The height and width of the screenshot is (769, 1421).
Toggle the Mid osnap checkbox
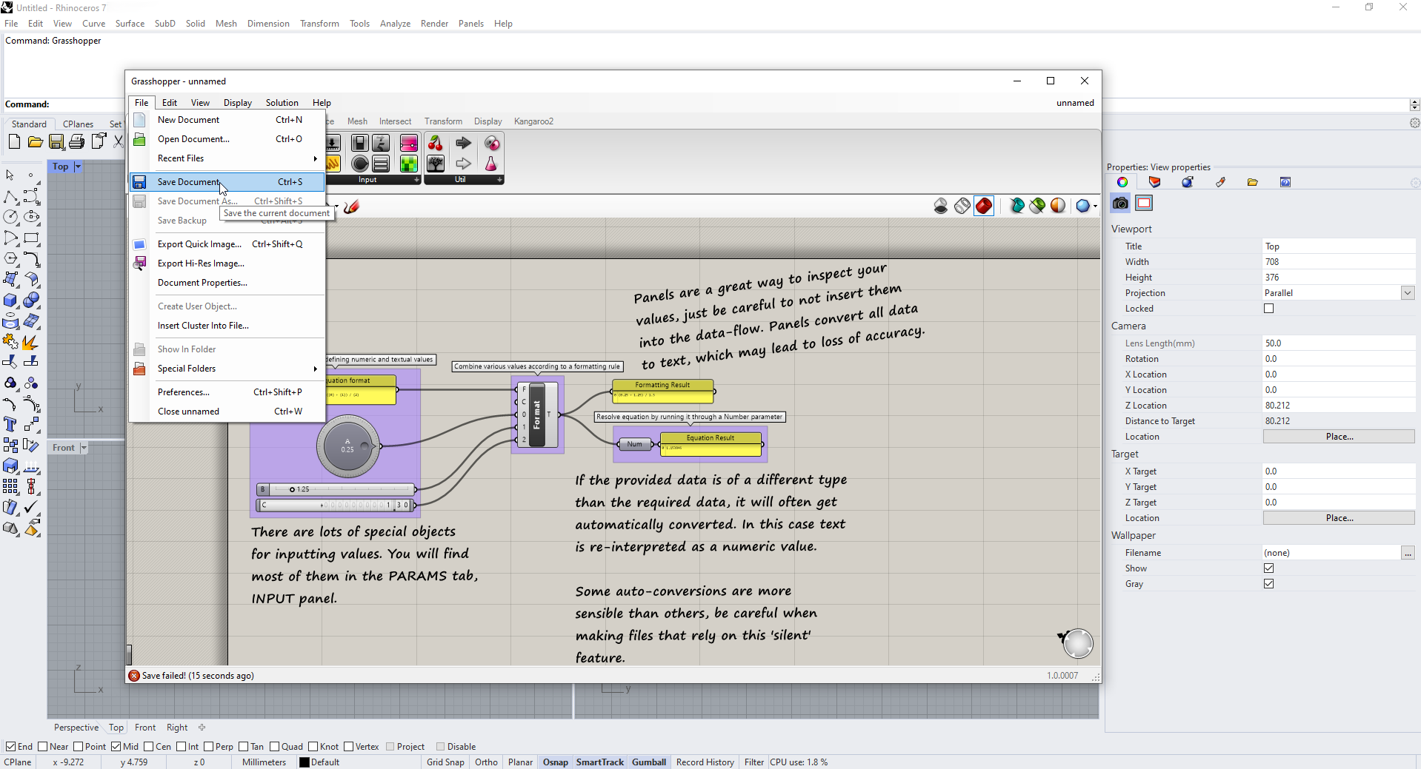pos(116,747)
